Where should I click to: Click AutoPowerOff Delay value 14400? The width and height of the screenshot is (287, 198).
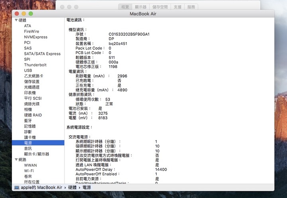point(161,169)
